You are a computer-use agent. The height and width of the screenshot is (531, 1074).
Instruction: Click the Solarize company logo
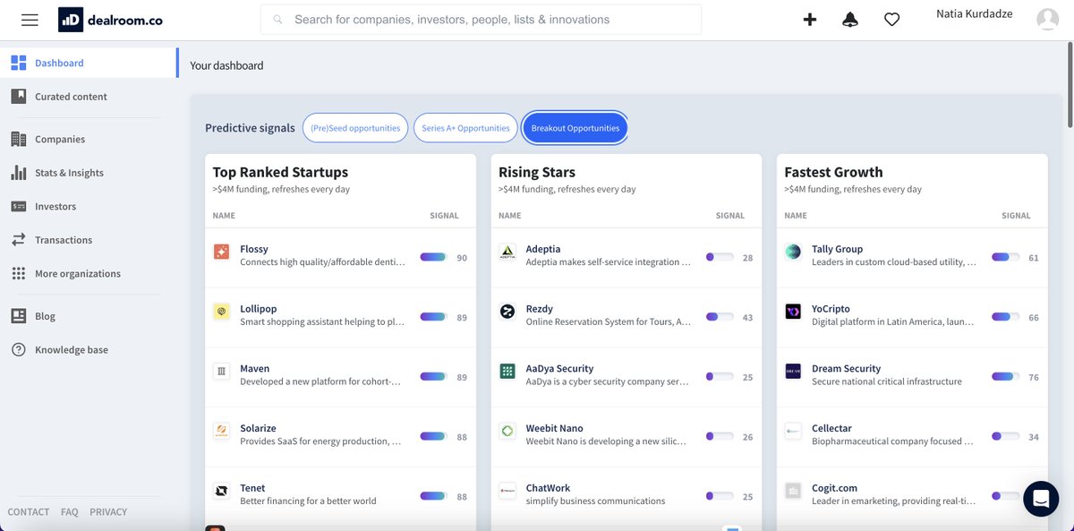(222, 431)
